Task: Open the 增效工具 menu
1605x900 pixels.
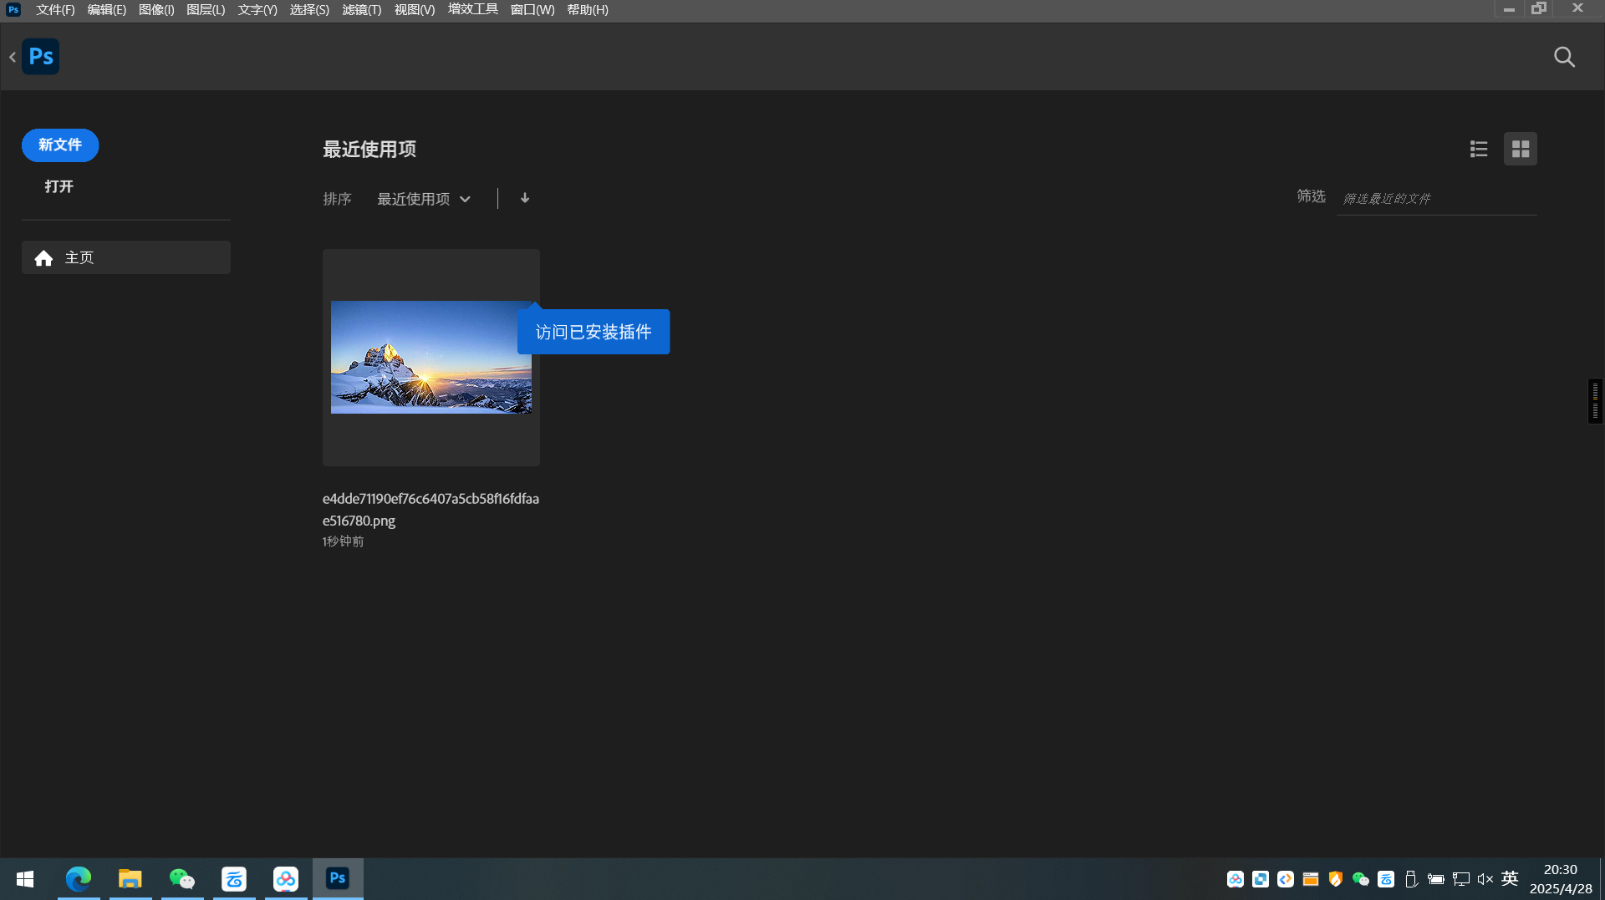Action: click(x=473, y=9)
